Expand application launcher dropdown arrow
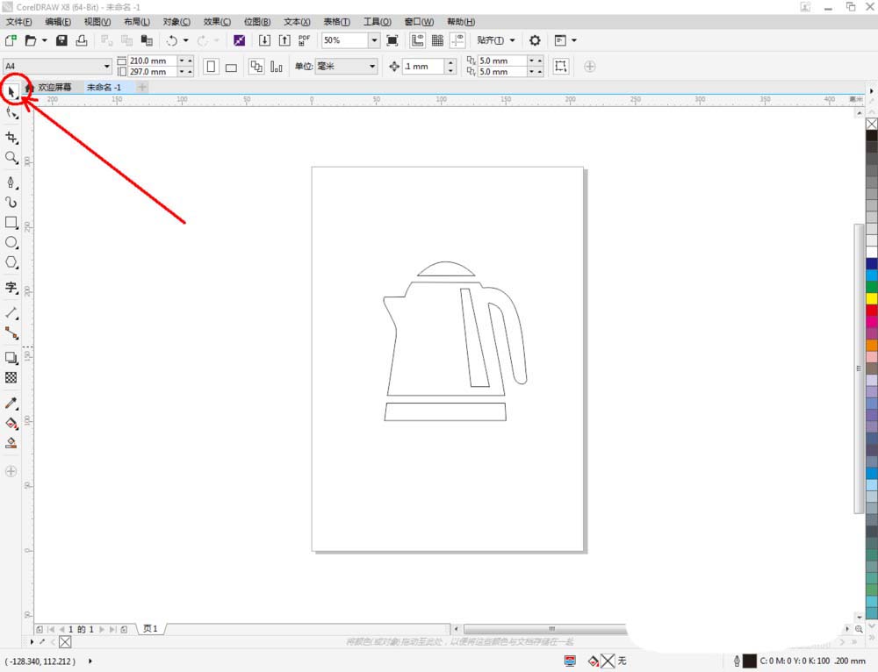This screenshot has height=672, width=878. [574, 40]
